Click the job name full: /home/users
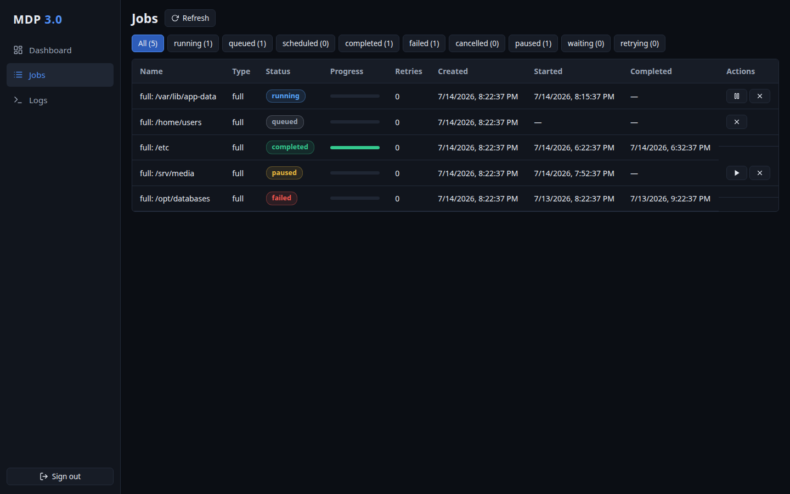 171,122
